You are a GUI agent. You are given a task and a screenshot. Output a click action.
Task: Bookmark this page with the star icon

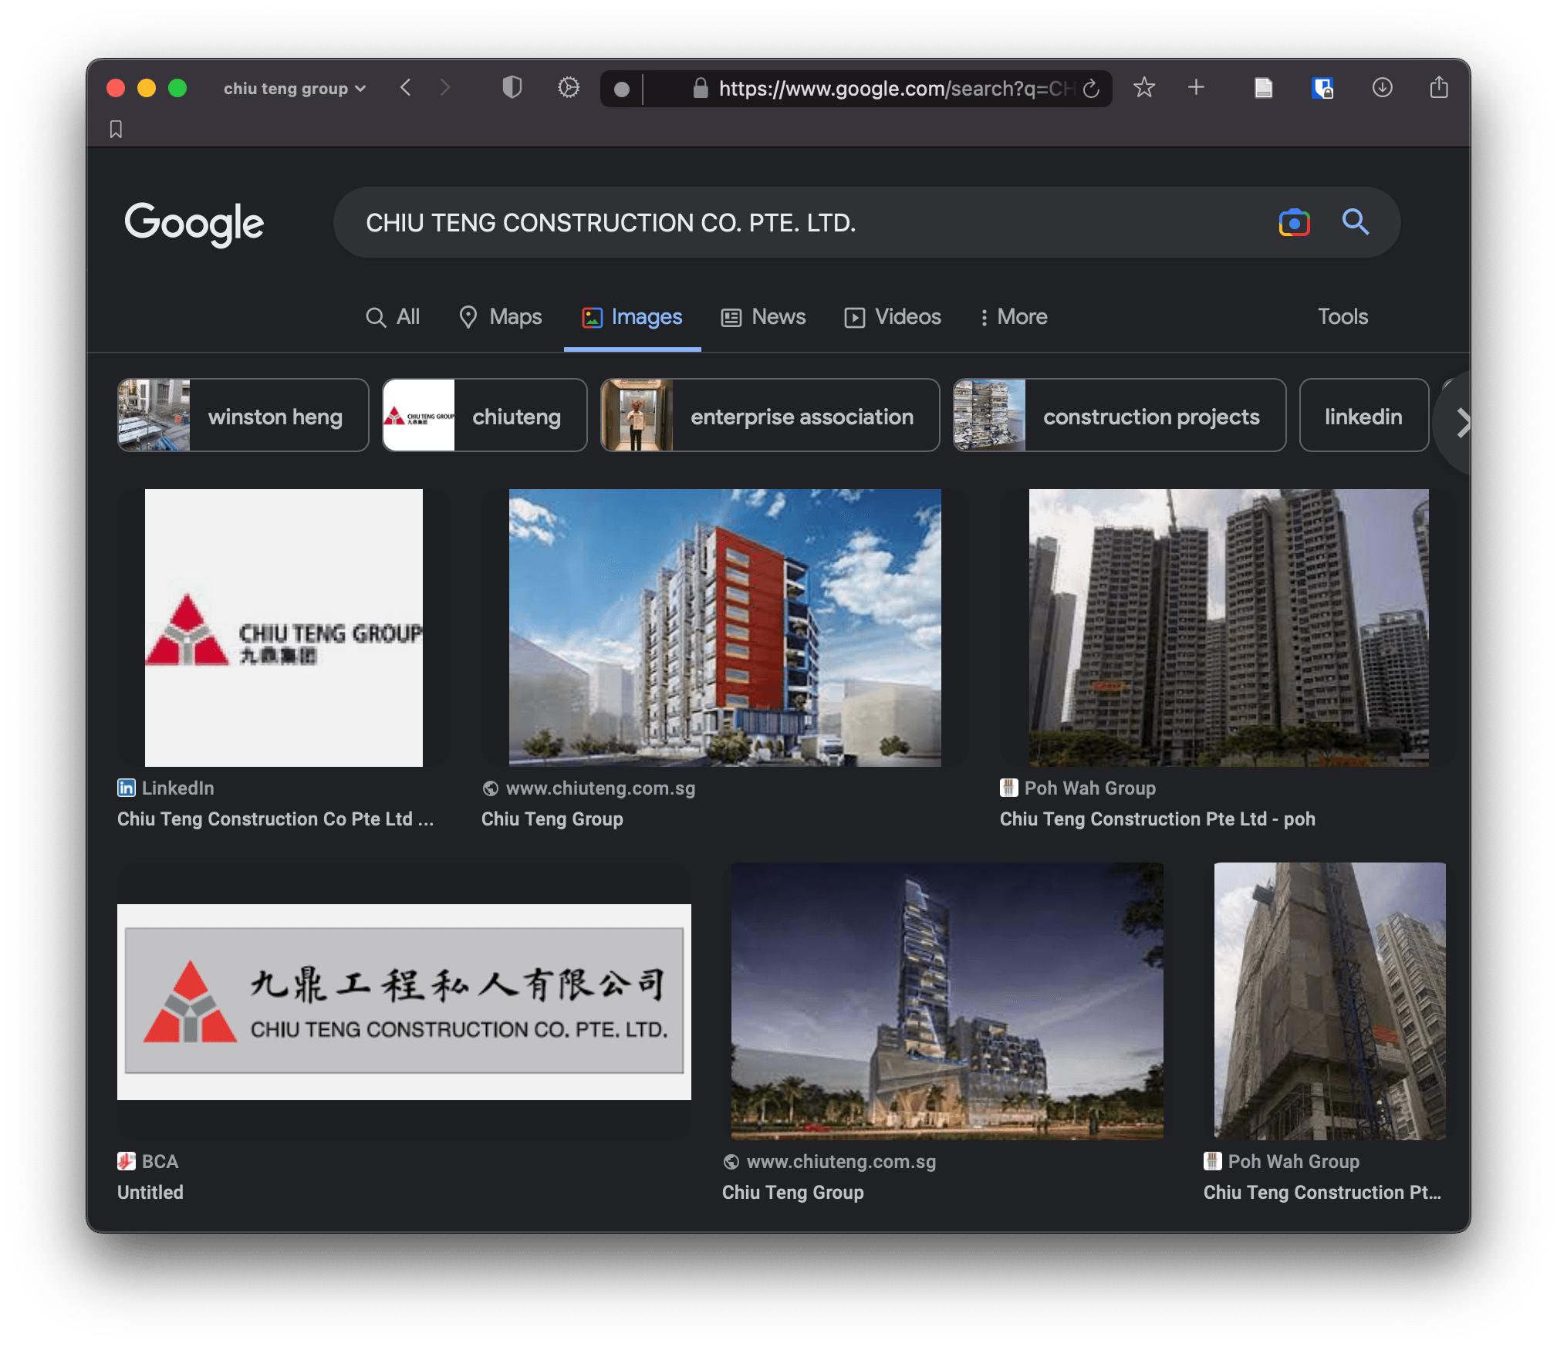pos(1143,87)
